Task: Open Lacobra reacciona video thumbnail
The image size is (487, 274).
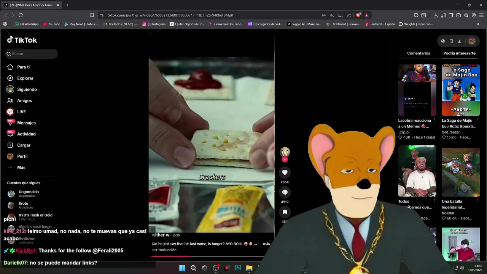Action: [417, 90]
